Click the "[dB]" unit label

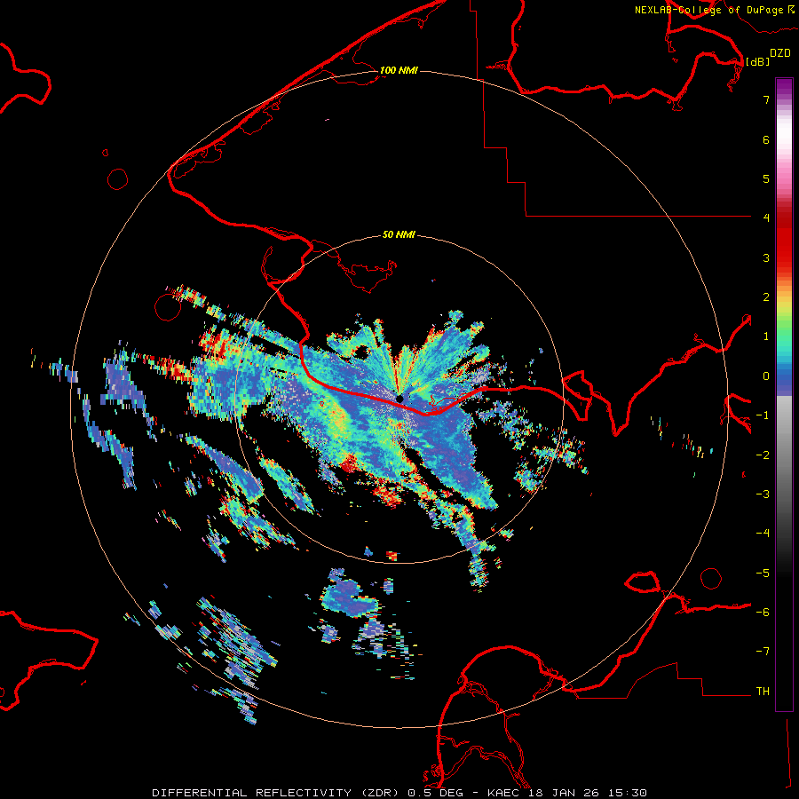click(757, 61)
